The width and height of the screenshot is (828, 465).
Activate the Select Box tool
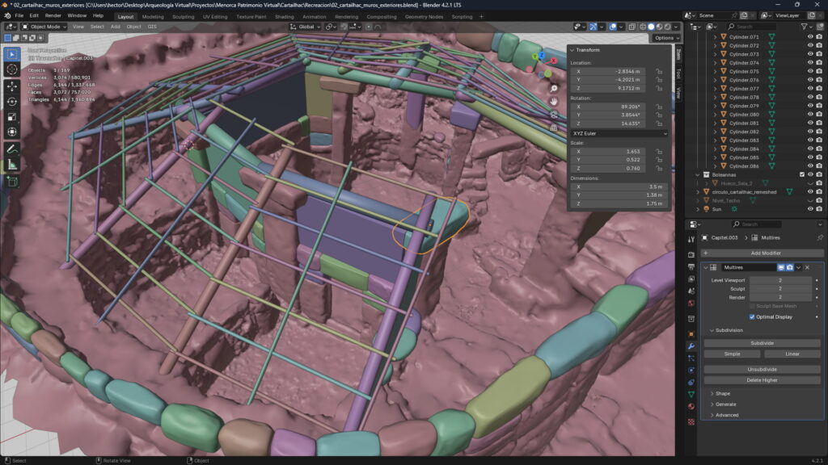point(12,54)
